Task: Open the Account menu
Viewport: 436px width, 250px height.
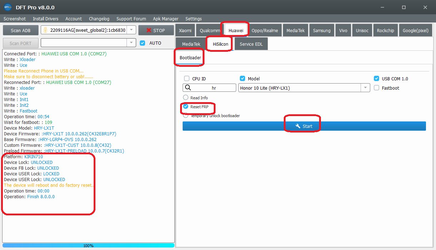Action: pyautogui.click(x=74, y=19)
